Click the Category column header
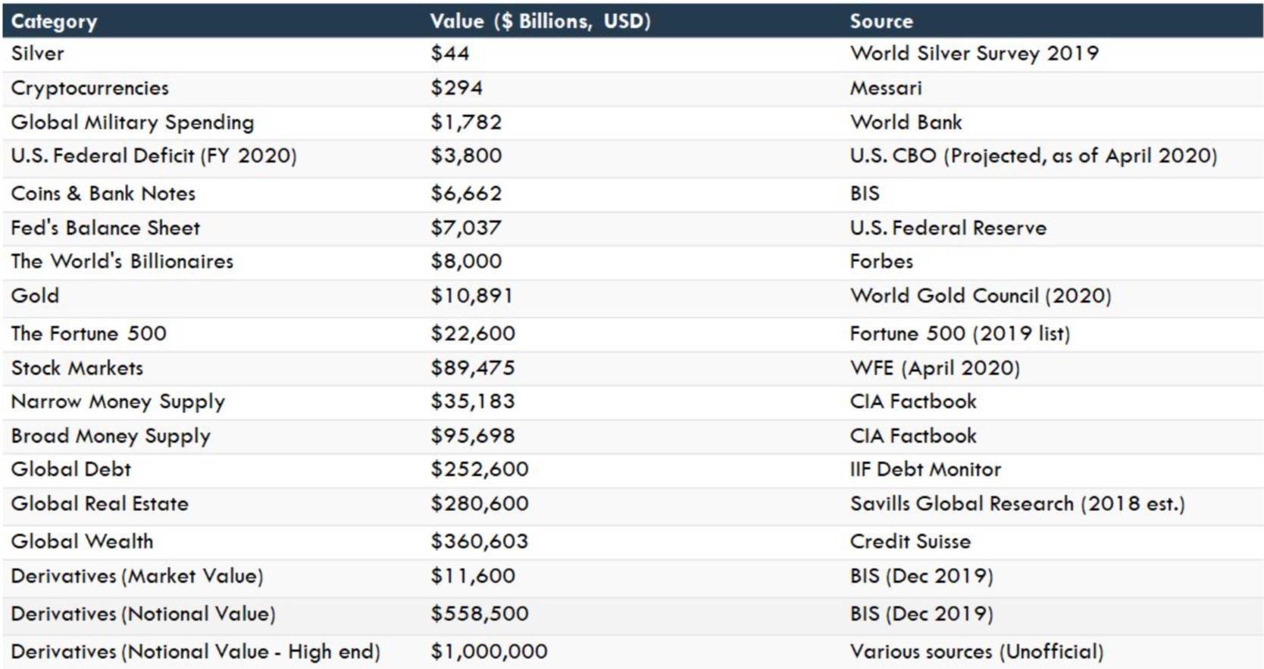The width and height of the screenshot is (1264, 669). pyautogui.click(x=54, y=21)
